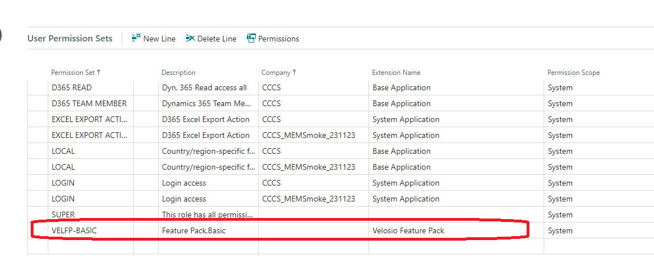Sort by Permission Set column header

click(x=76, y=73)
